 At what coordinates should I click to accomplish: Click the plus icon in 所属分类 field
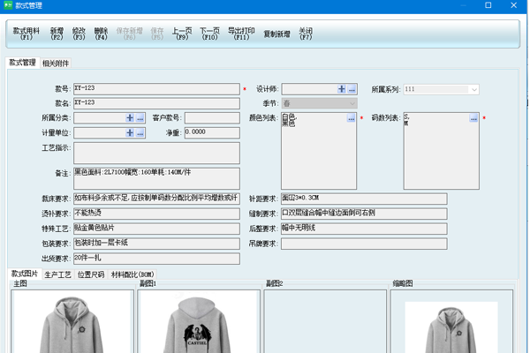130,117
